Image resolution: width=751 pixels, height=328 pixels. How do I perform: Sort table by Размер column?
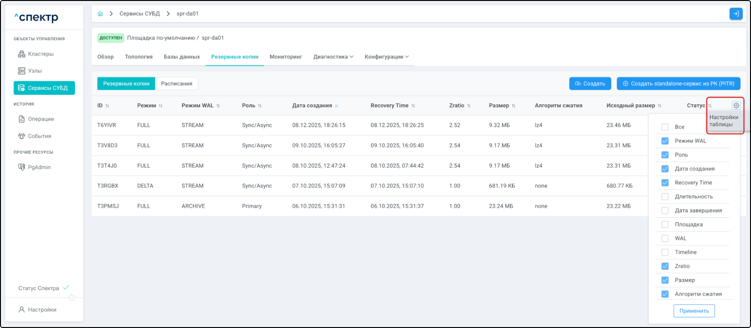click(514, 106)
